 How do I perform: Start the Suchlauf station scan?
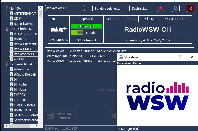[139, 8]
